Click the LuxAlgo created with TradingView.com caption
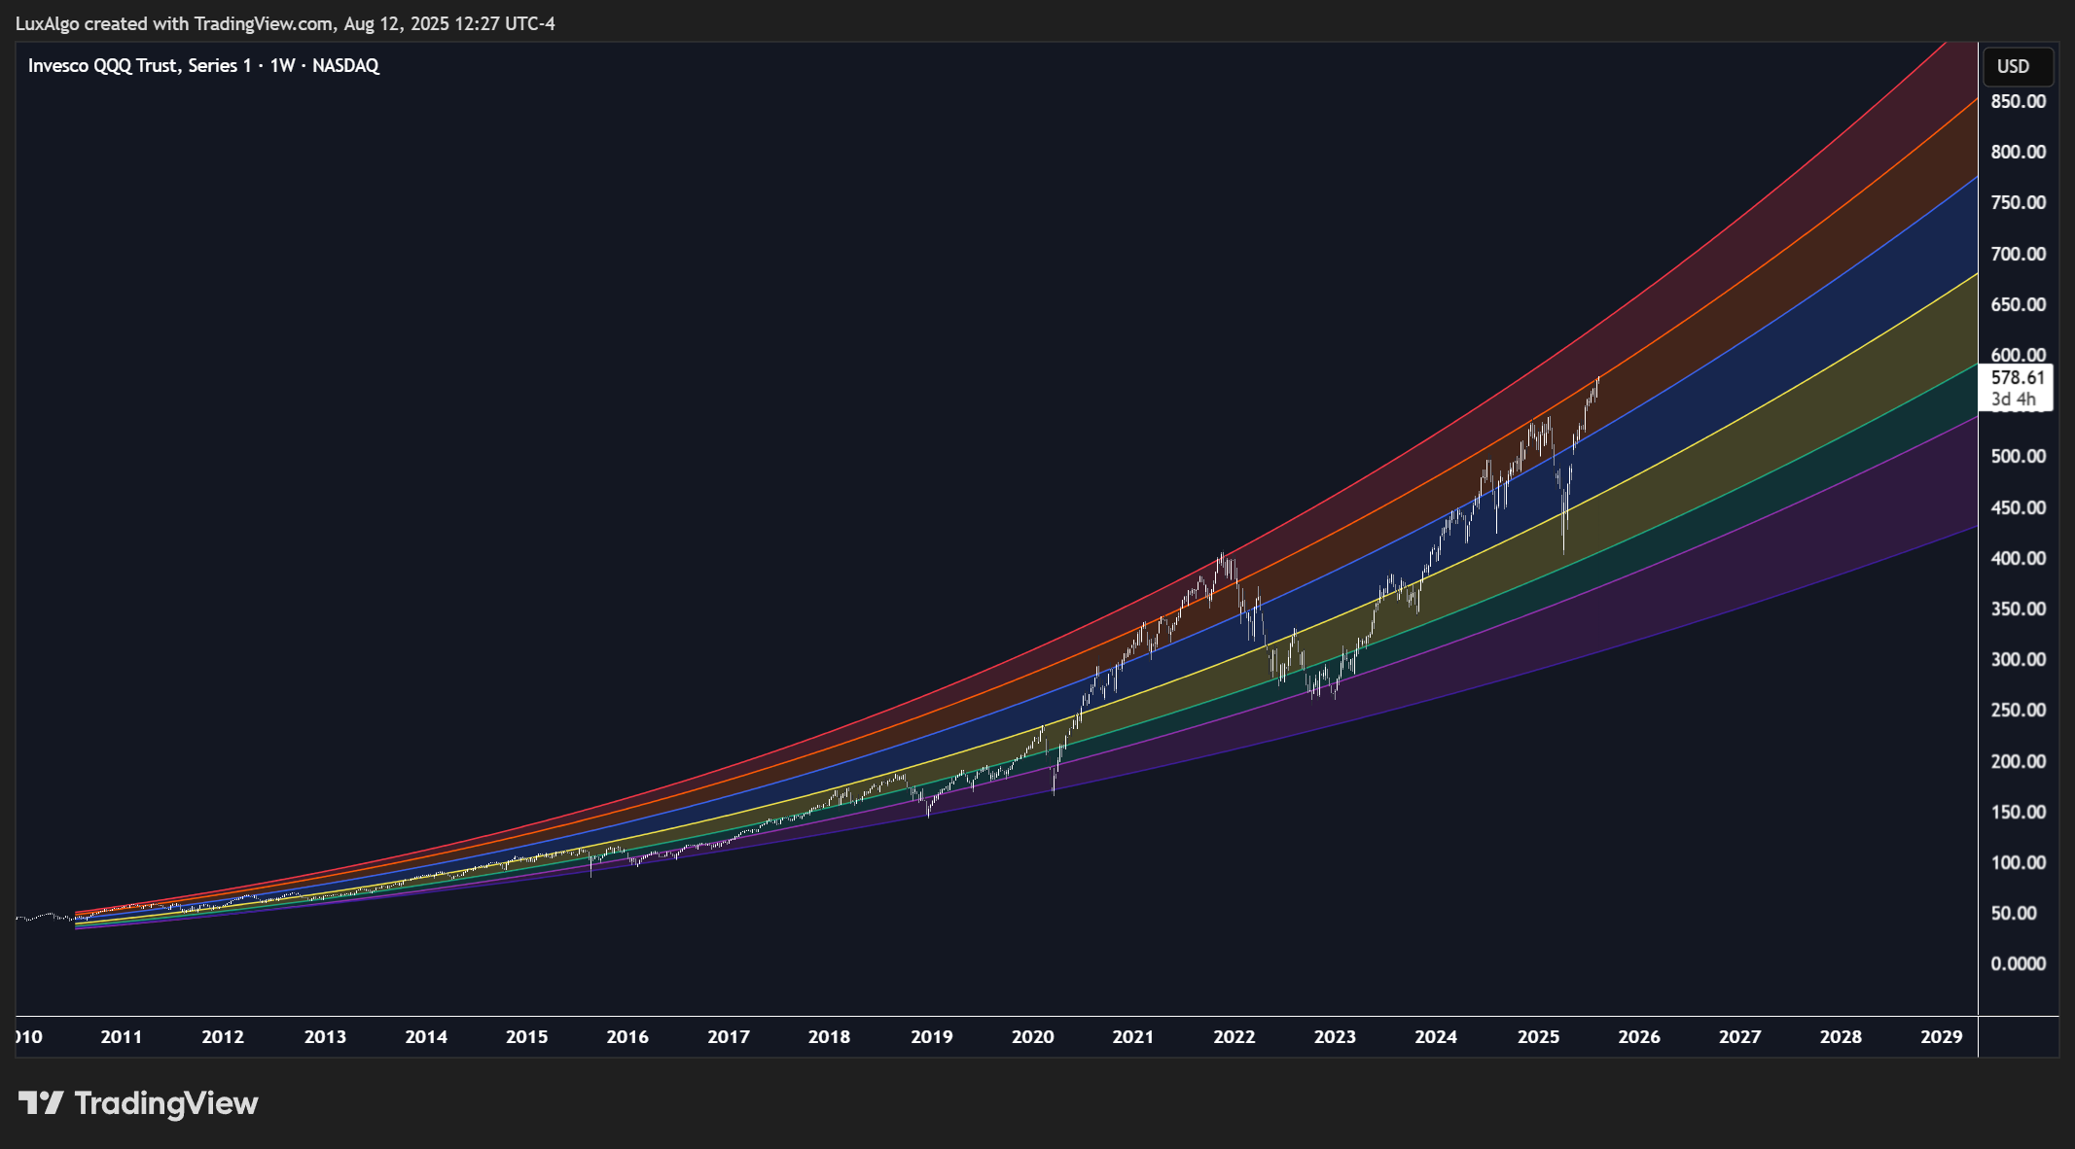The height and width of the screenshot is (1149, 2075). pyautogui.click(x=285, y=23)
